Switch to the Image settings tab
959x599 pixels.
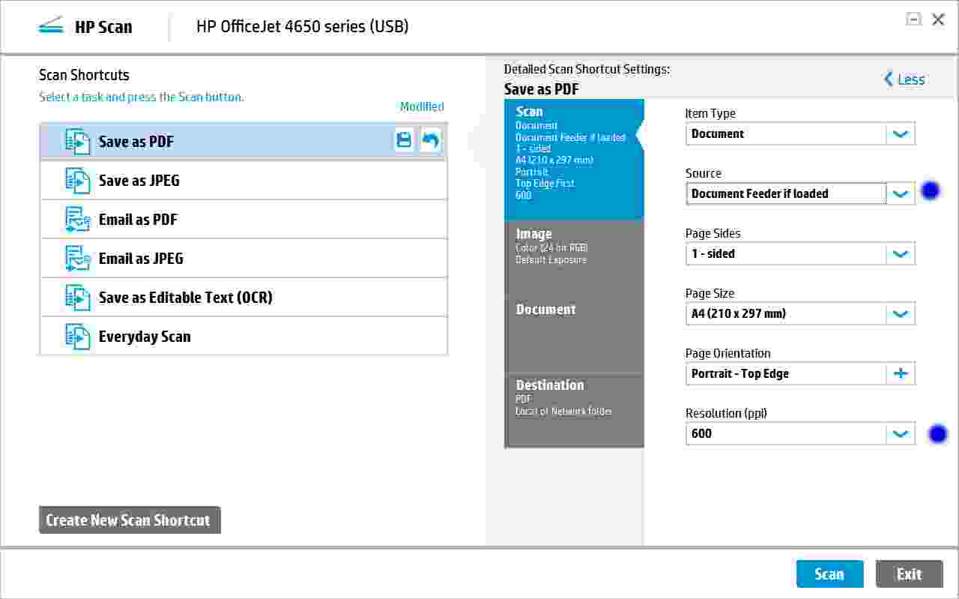point(574,247)
